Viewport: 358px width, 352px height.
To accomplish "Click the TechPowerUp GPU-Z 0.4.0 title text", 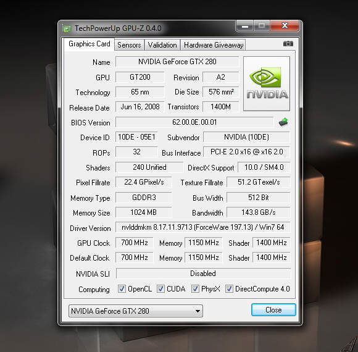I will click(118, 28).
